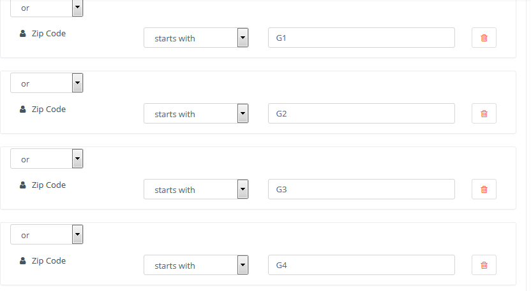Focus the input field containing G3
Screen dimensions: 531x291
pyautogui.click(x=361, y=189)
